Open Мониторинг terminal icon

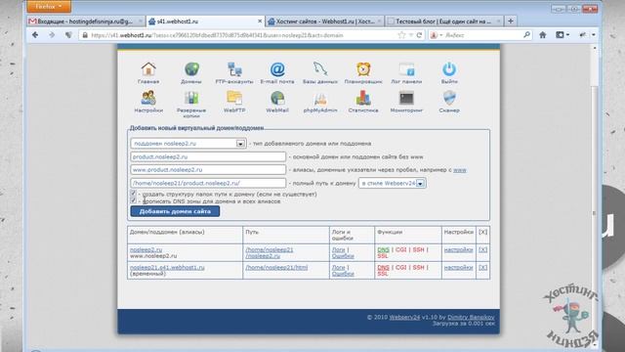406,98
